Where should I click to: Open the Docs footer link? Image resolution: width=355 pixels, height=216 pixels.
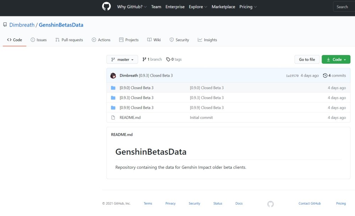pos(239,204)
